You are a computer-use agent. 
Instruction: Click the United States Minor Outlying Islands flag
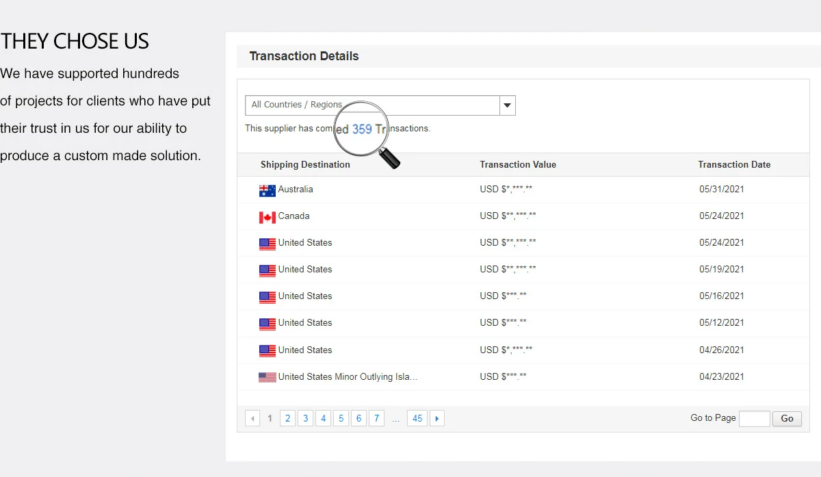click(x=267, y=377)
